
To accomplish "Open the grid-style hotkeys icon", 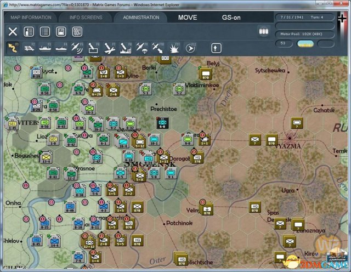I will 77,32.
